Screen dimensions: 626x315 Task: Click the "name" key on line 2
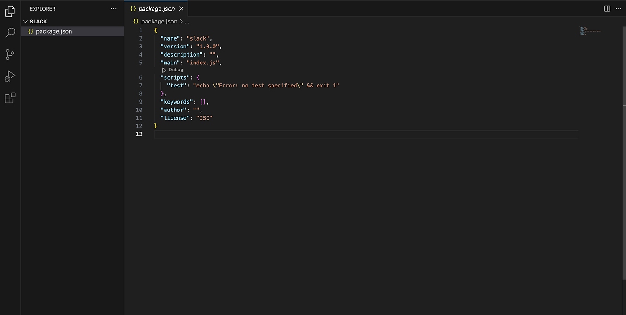tap(170, 38)
